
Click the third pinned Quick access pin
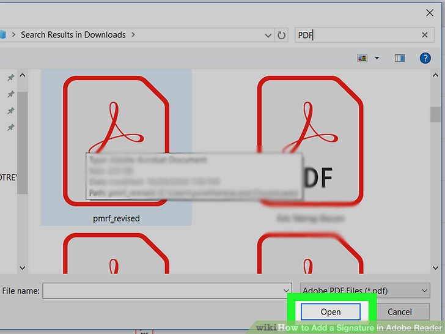10,111
